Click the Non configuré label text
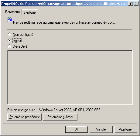The height and width of the screenshot is (136, 140). tap(23, 35)
